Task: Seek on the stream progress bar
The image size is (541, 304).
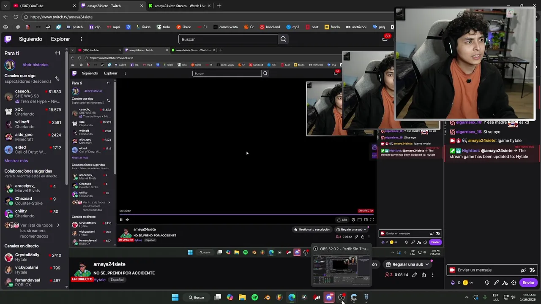Action: [x=246, y=214]
